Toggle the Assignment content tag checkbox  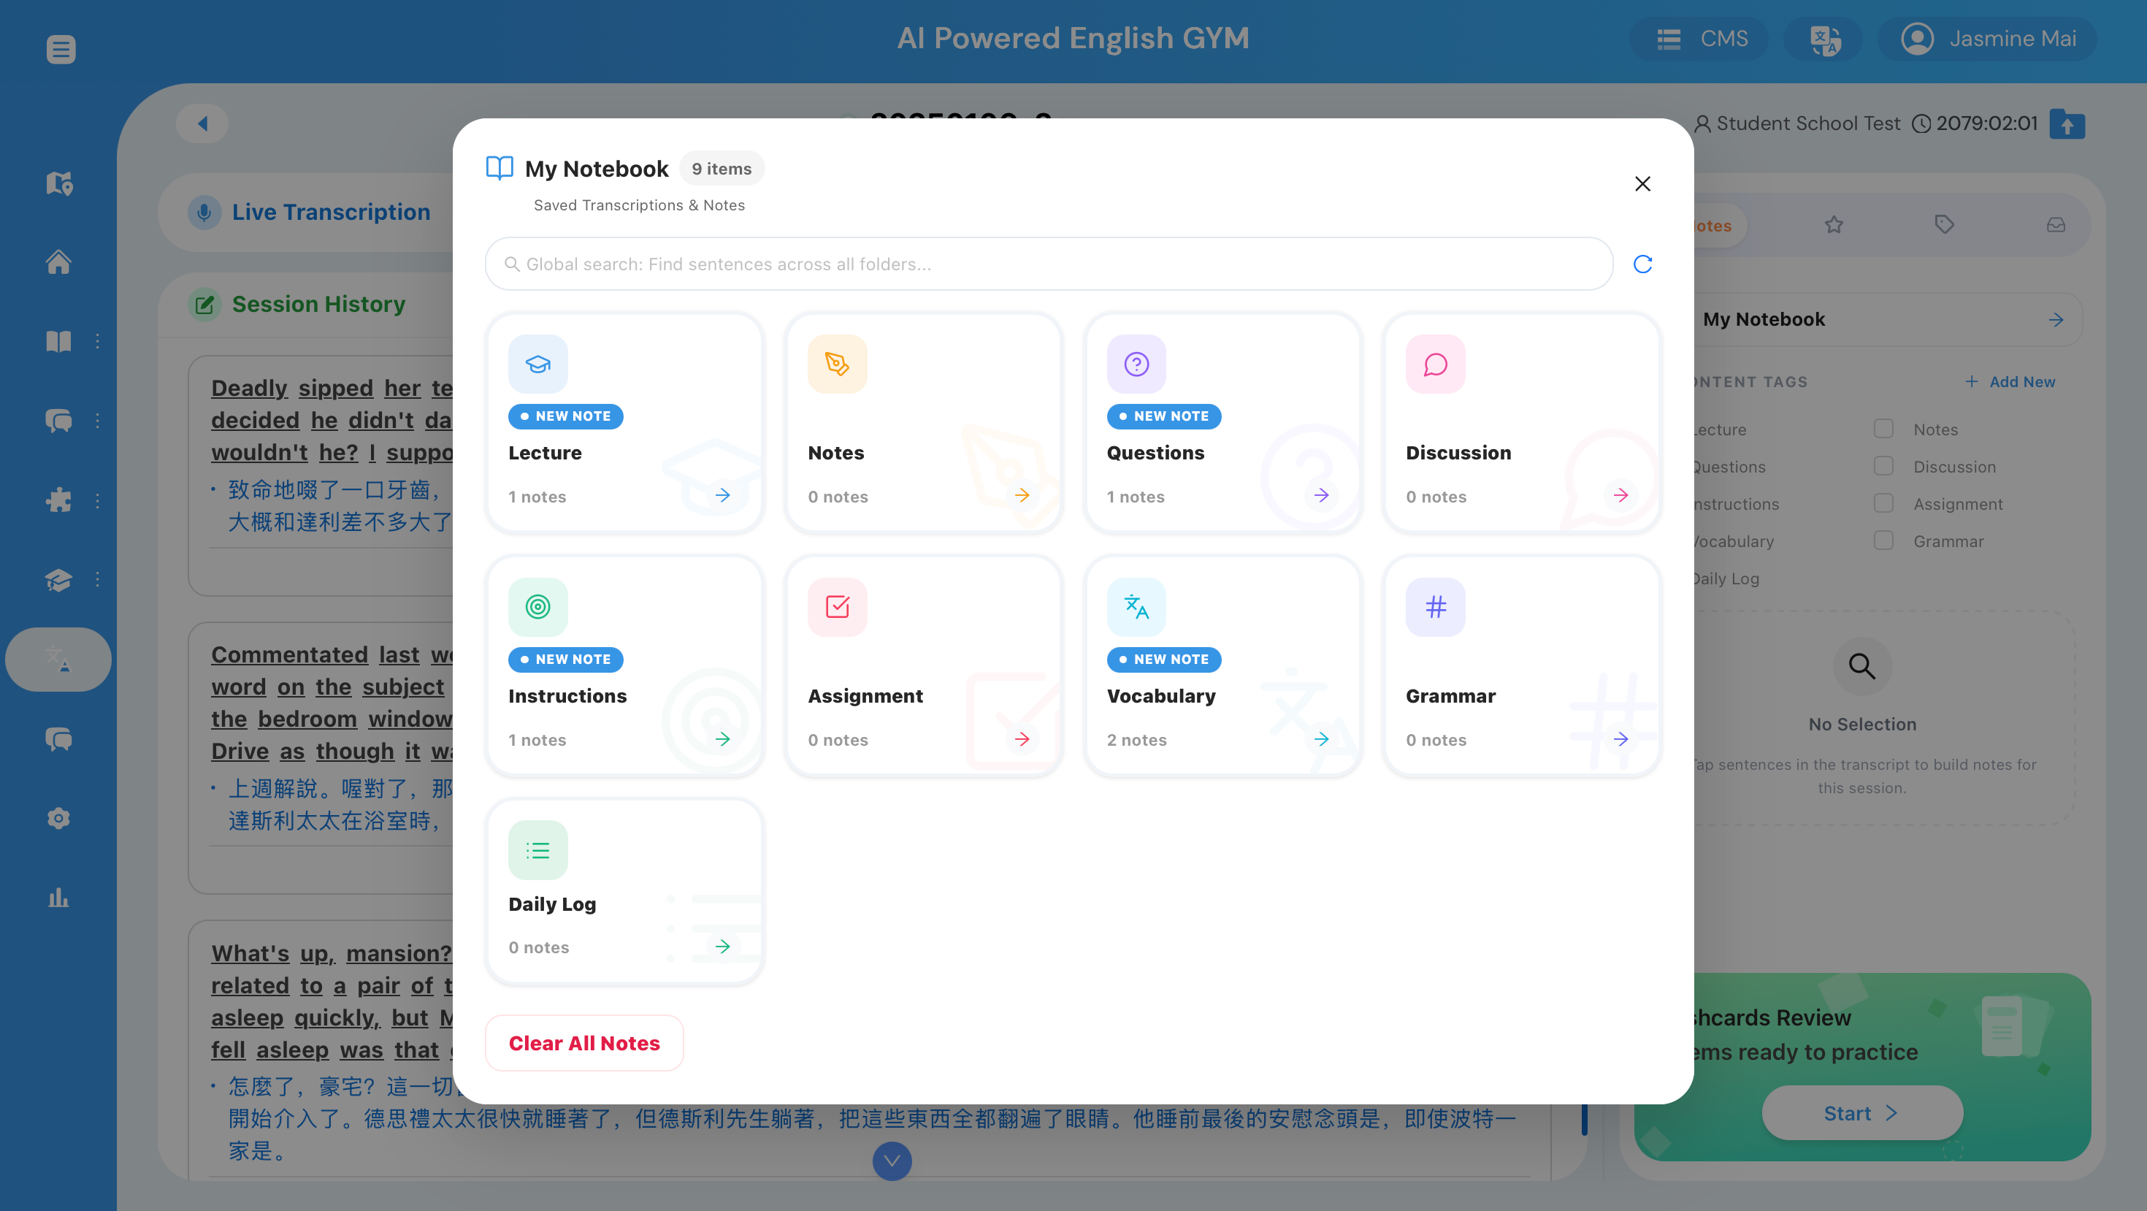(x=1883, y=503)
